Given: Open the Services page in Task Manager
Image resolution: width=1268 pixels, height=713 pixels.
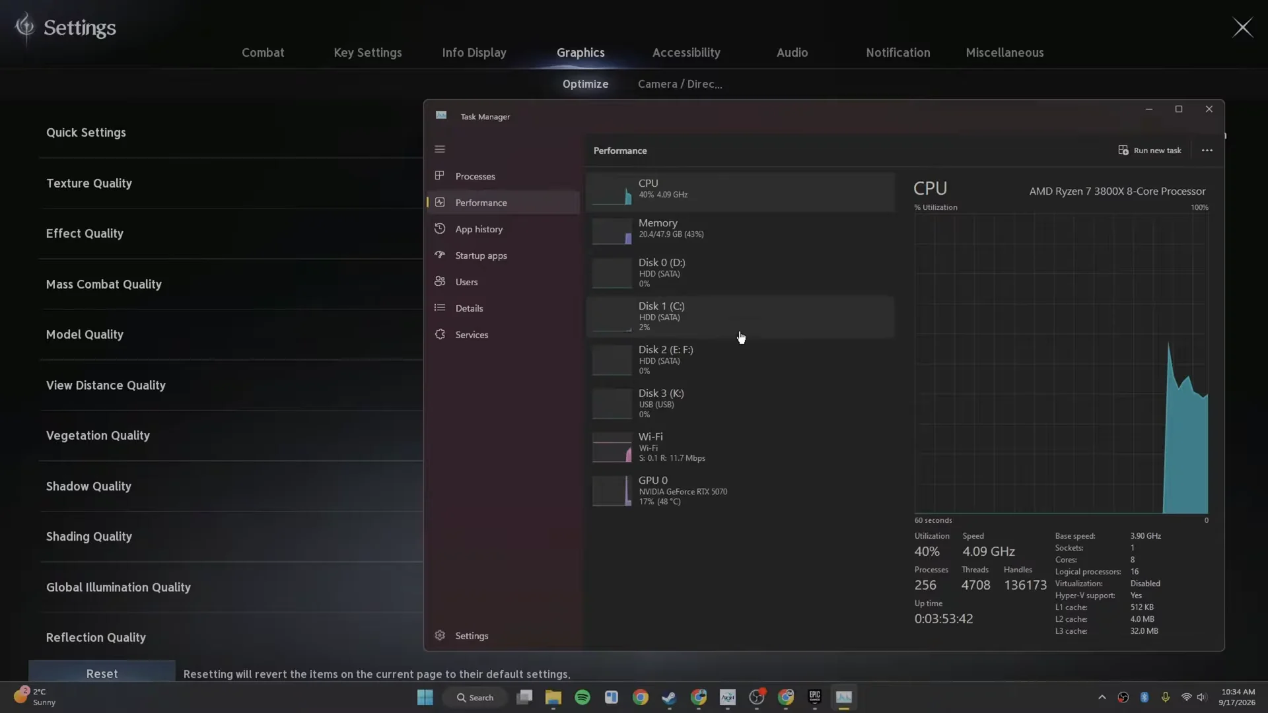Looking at the screenshot, I should pyautogui.click(x=503, y=335).
